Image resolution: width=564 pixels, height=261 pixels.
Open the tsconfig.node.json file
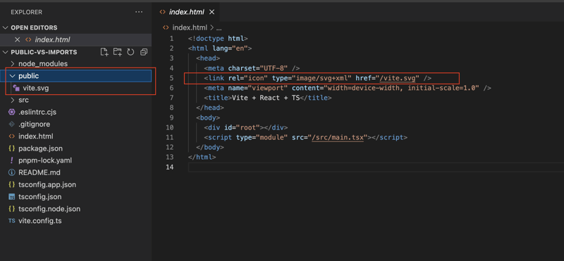coord(49,208)
